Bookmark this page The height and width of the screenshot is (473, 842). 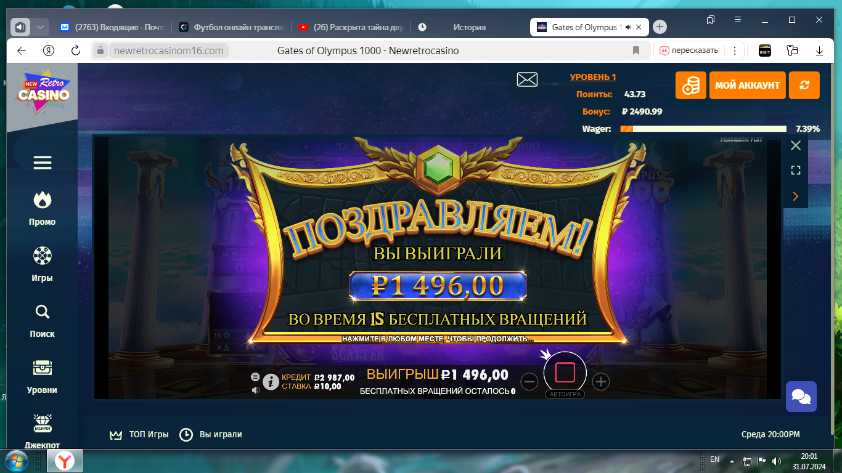click(636, 51)
